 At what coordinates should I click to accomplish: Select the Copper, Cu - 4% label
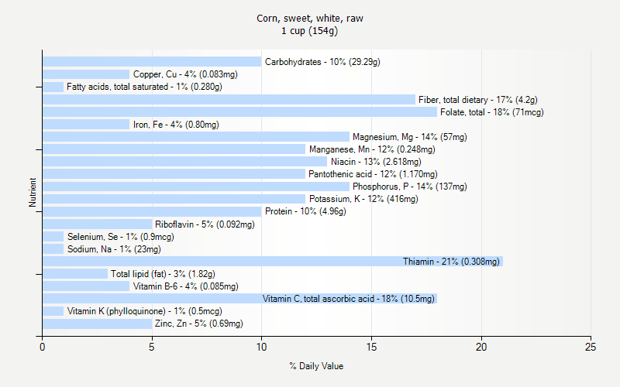tap(185, 74)
